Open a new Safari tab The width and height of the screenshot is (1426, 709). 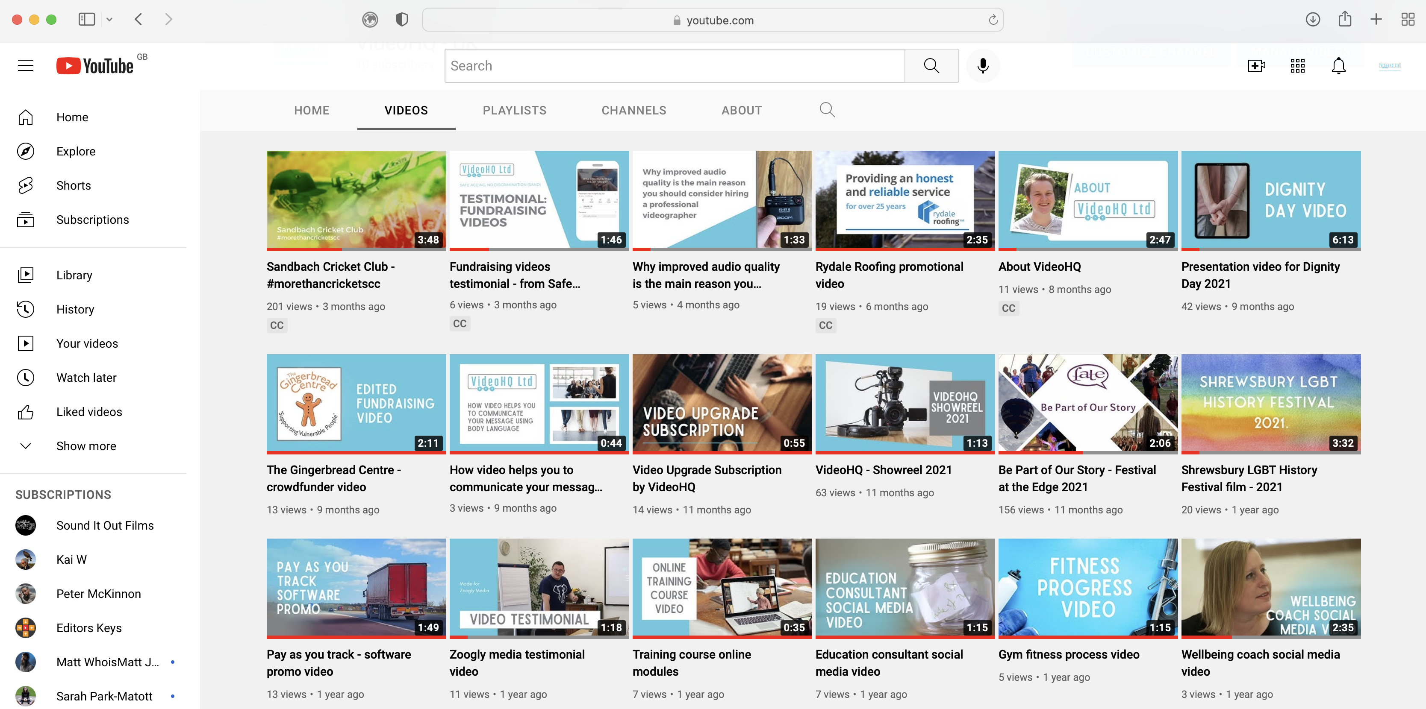(1376, 19)
